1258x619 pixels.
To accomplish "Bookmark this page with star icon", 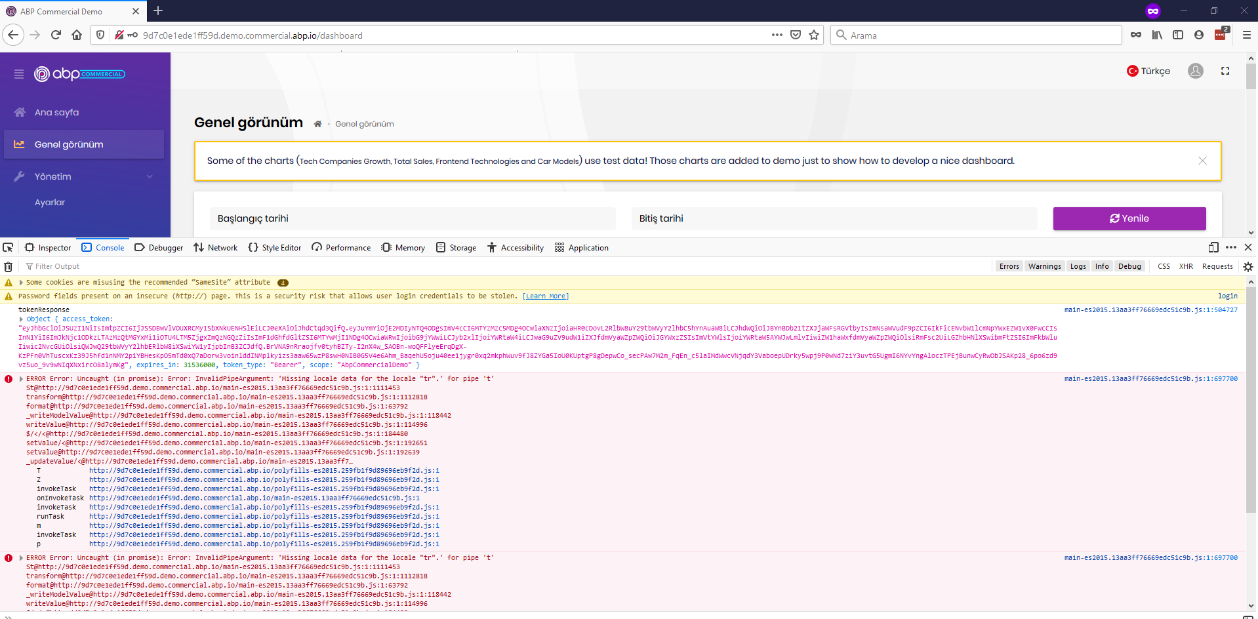I will tap(814, 35).
